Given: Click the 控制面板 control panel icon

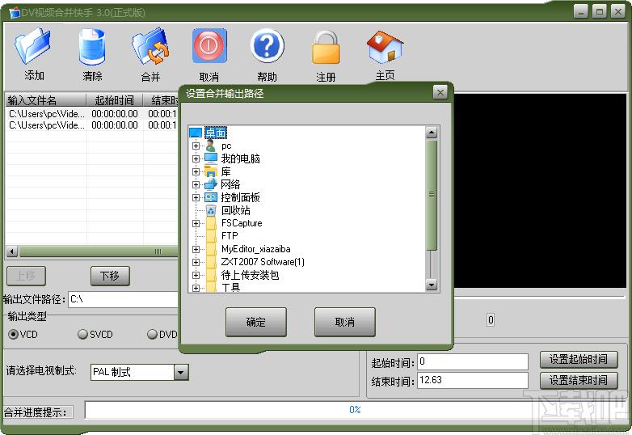Looking at the screenshot, I should 211,197.
